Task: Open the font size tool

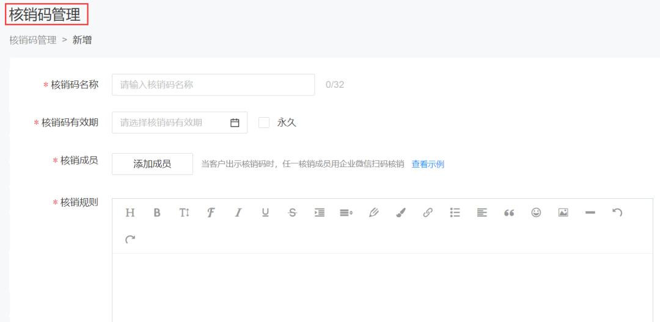Action: click(x=184, y=212)
